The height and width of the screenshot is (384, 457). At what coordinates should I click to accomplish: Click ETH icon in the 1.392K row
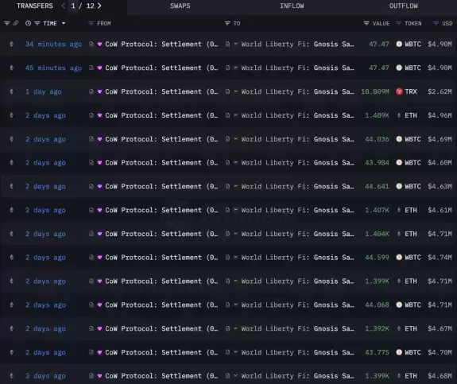[399, 328]
